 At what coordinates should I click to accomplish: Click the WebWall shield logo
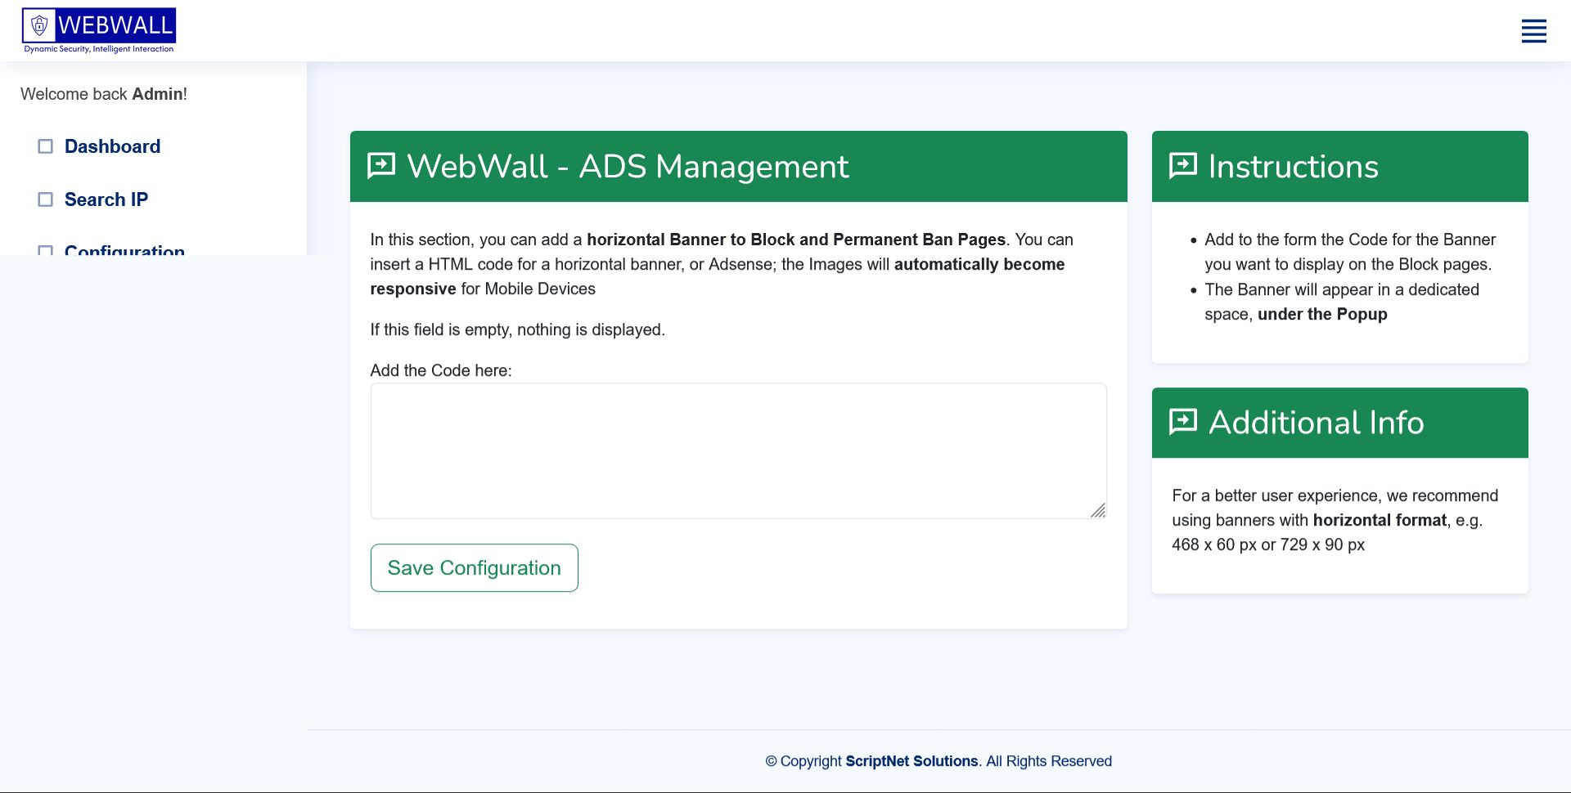[x=99, y=31]
